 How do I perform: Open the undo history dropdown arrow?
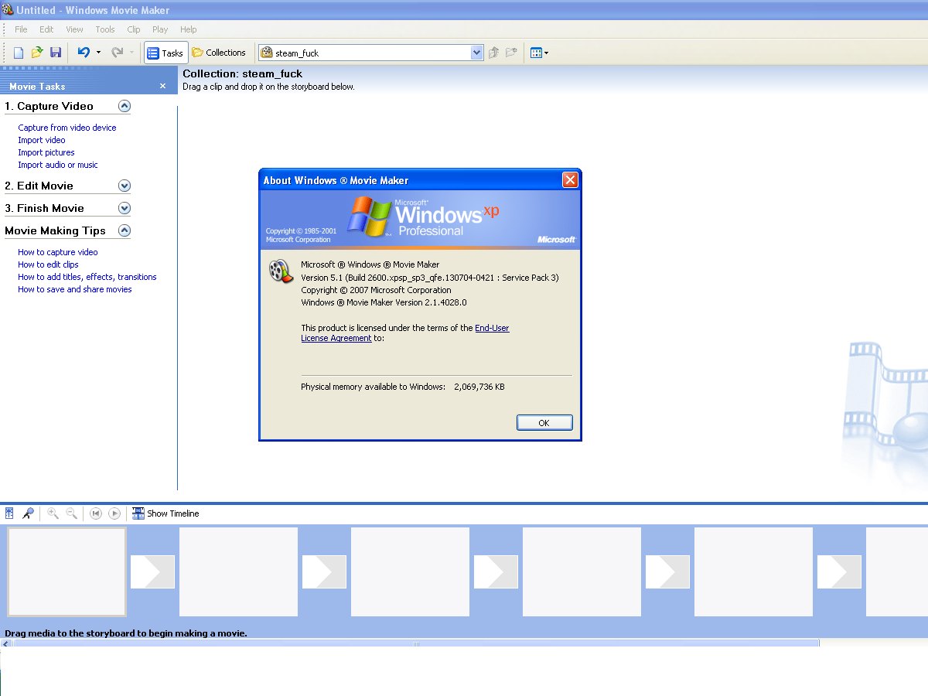[98, 53]
